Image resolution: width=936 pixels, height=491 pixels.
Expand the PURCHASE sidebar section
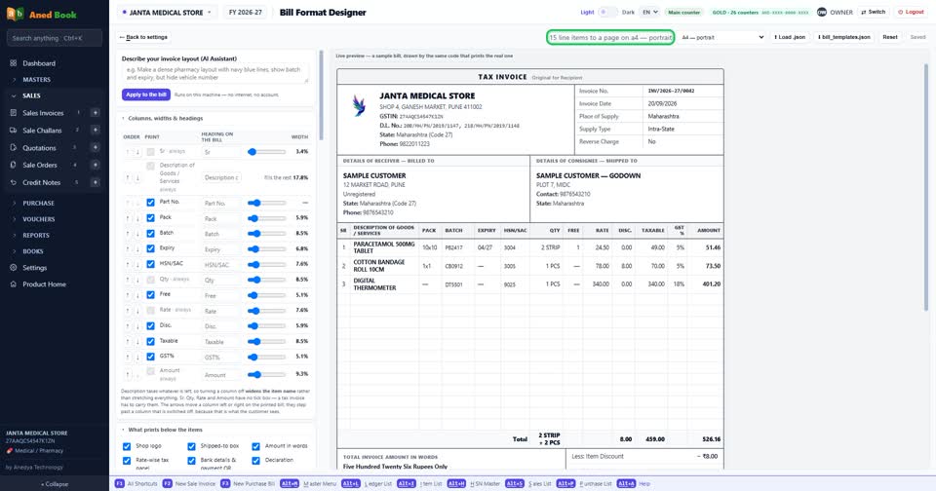38,203
